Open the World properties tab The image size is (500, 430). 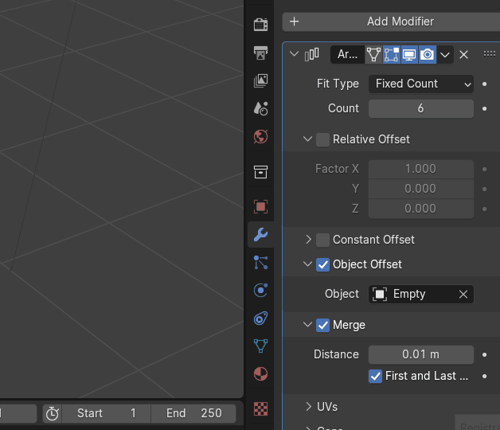(260, 137)
